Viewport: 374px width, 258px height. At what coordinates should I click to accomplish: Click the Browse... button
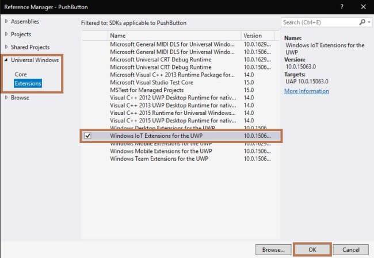coord(273,249)
